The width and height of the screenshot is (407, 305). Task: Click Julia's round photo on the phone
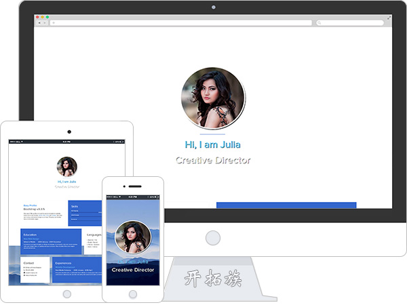[133, 237]
